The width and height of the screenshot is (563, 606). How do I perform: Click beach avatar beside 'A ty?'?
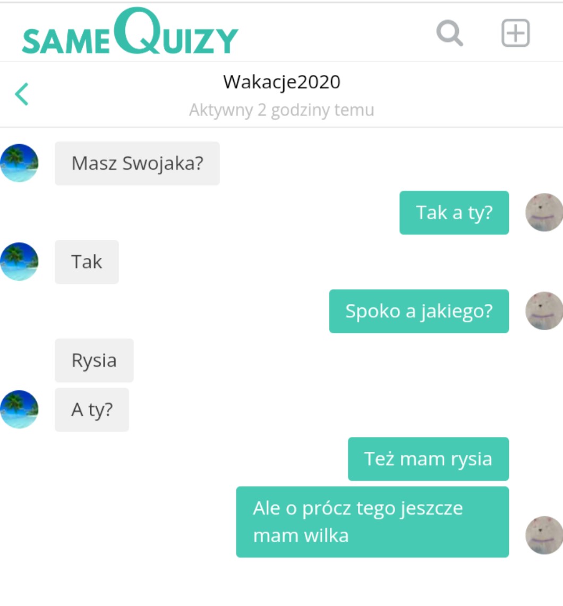[x=19, y=409]
